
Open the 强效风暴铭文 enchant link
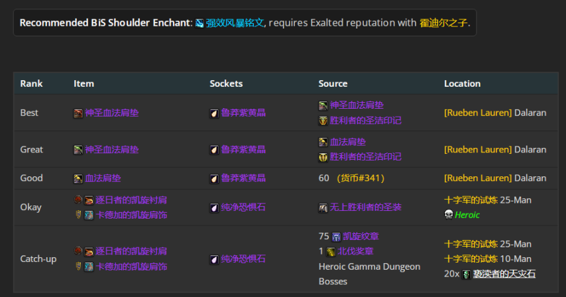pyautogui.click(x=235, y=23)
